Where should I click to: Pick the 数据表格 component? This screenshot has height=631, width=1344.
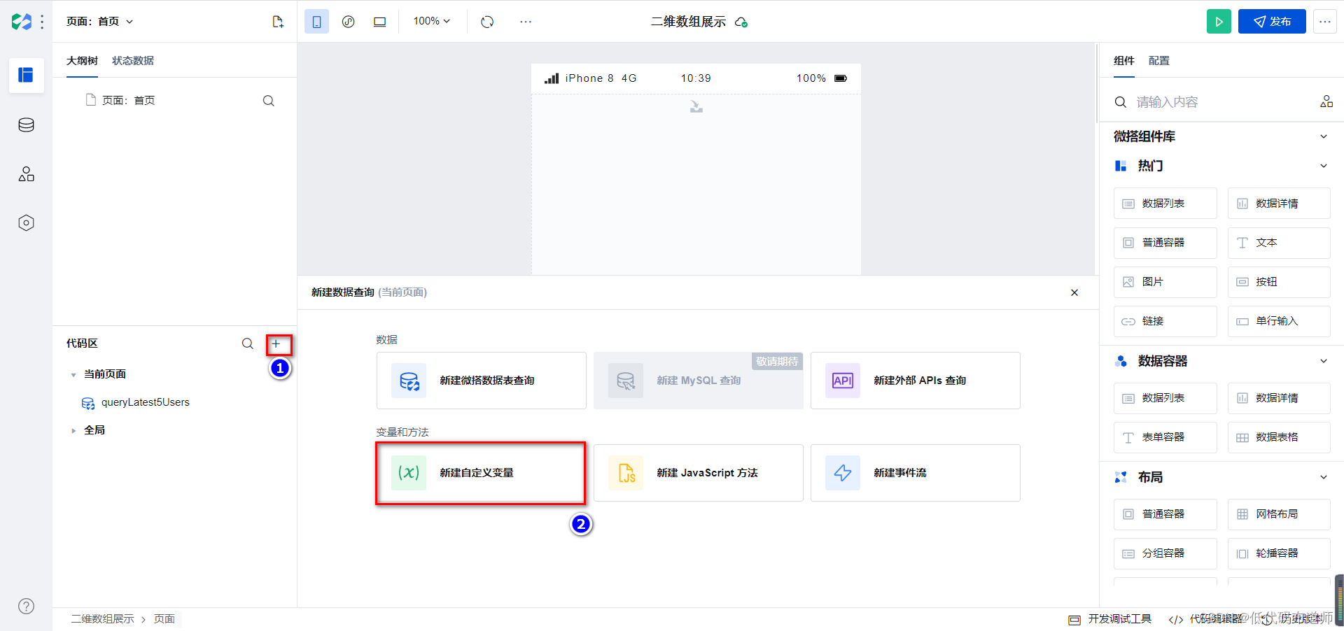coord(1279,437)
